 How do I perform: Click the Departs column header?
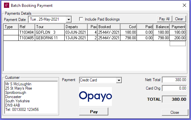76,27
